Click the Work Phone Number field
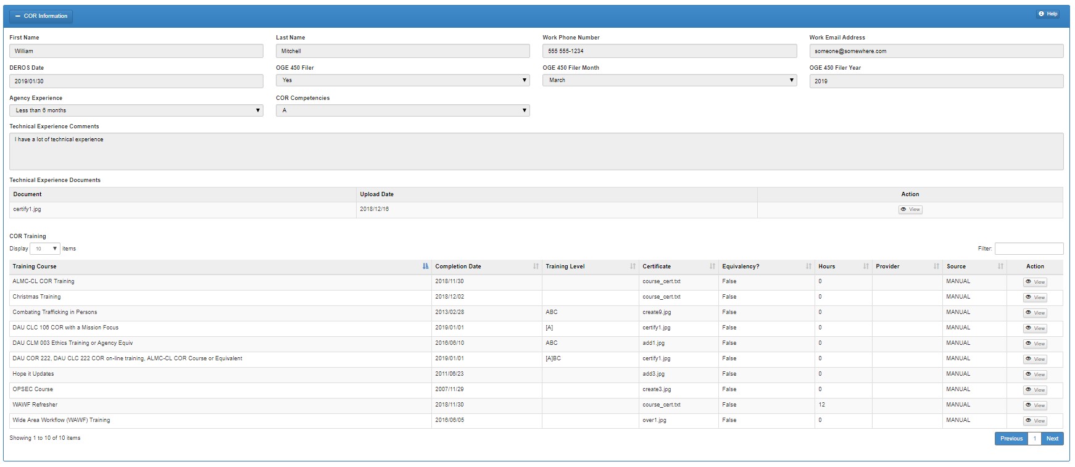 670,51
